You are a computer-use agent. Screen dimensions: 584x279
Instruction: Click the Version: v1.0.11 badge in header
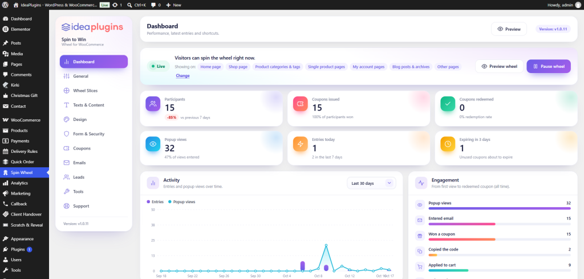(x=553, y=29)
